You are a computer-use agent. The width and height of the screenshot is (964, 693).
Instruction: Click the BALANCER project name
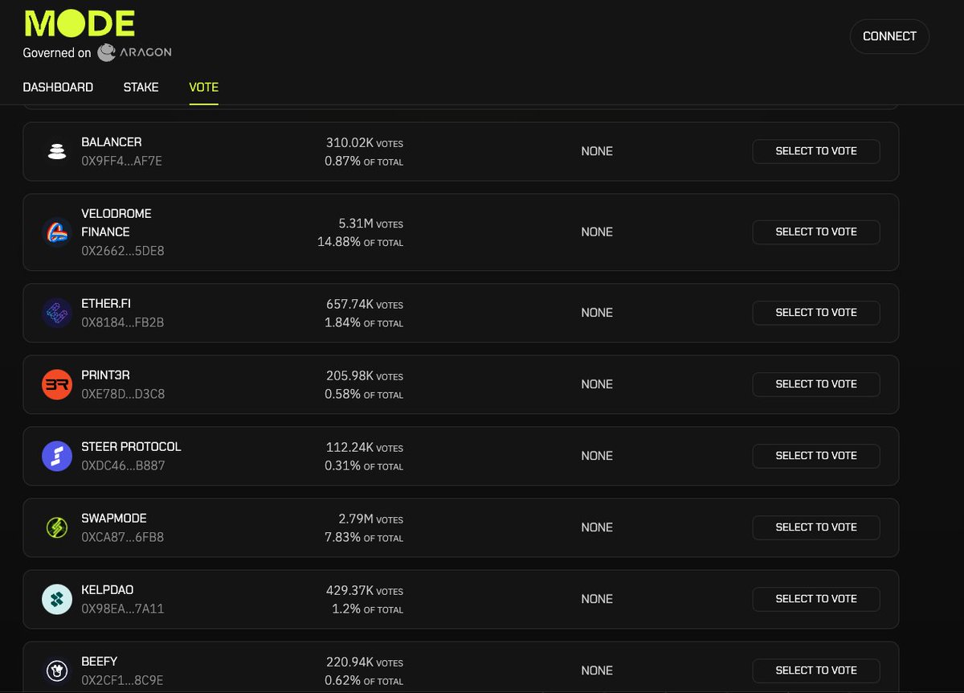click(112, 142)
